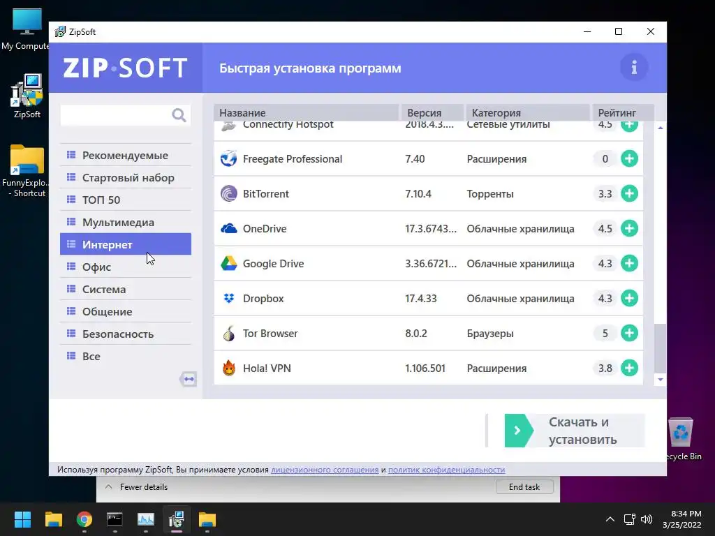This screenshot has height=536, width=715.
Task: Select the Стартовый набор category
Action: (x=126, y=177)
